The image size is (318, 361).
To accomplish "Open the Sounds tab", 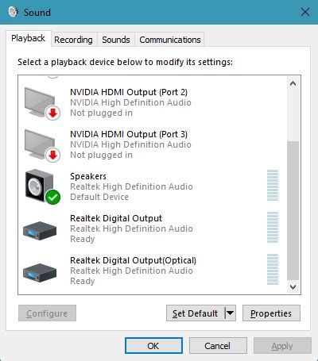I will (116, 40).
